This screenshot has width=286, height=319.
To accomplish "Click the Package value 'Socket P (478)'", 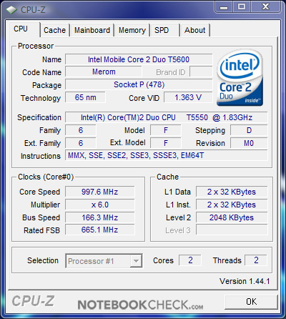I will pyautogui.click(x=139, y=84).
